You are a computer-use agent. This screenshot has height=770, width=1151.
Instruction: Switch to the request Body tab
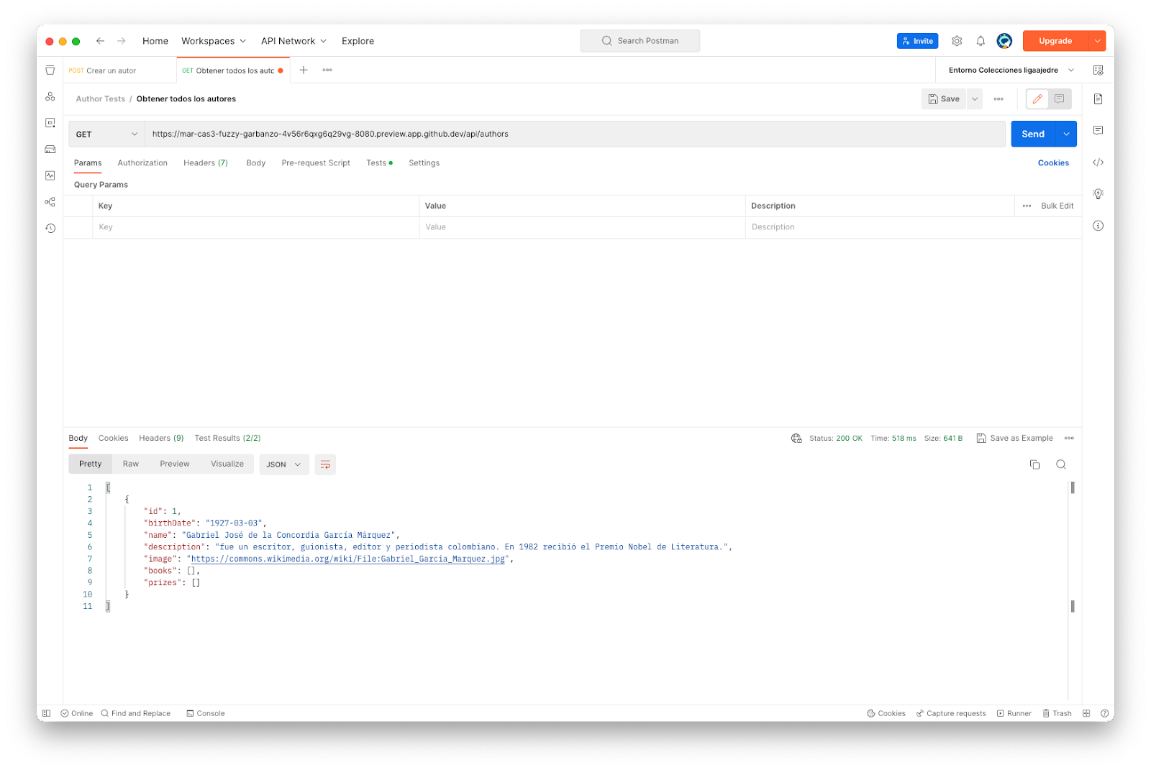(256, 163)
